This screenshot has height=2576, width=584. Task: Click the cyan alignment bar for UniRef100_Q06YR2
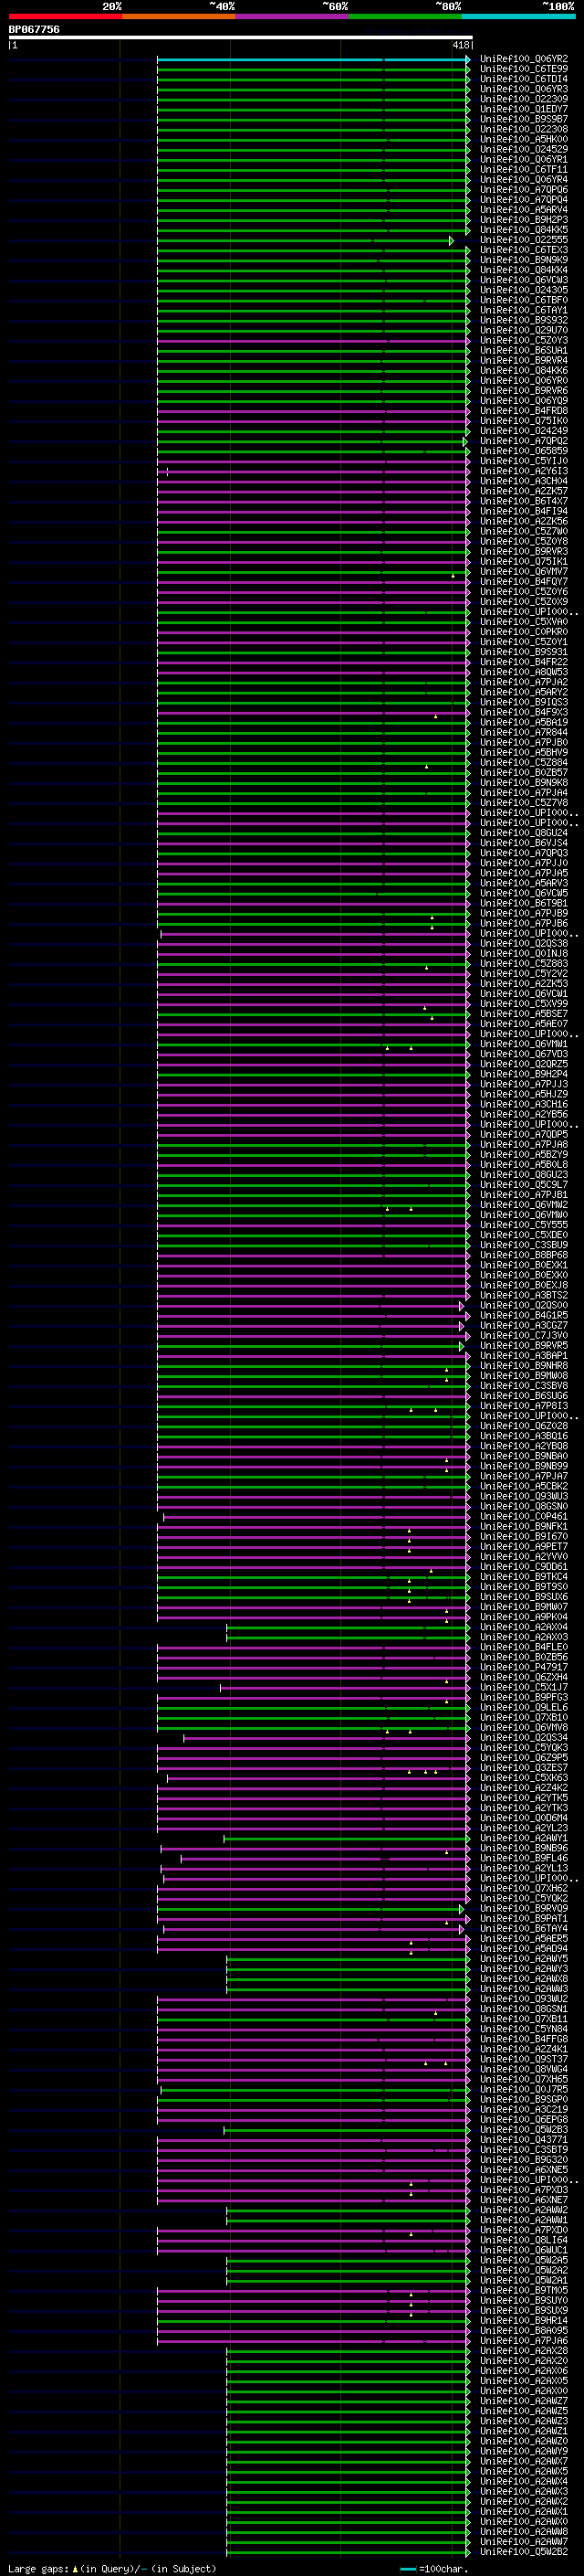pos(312,59)
